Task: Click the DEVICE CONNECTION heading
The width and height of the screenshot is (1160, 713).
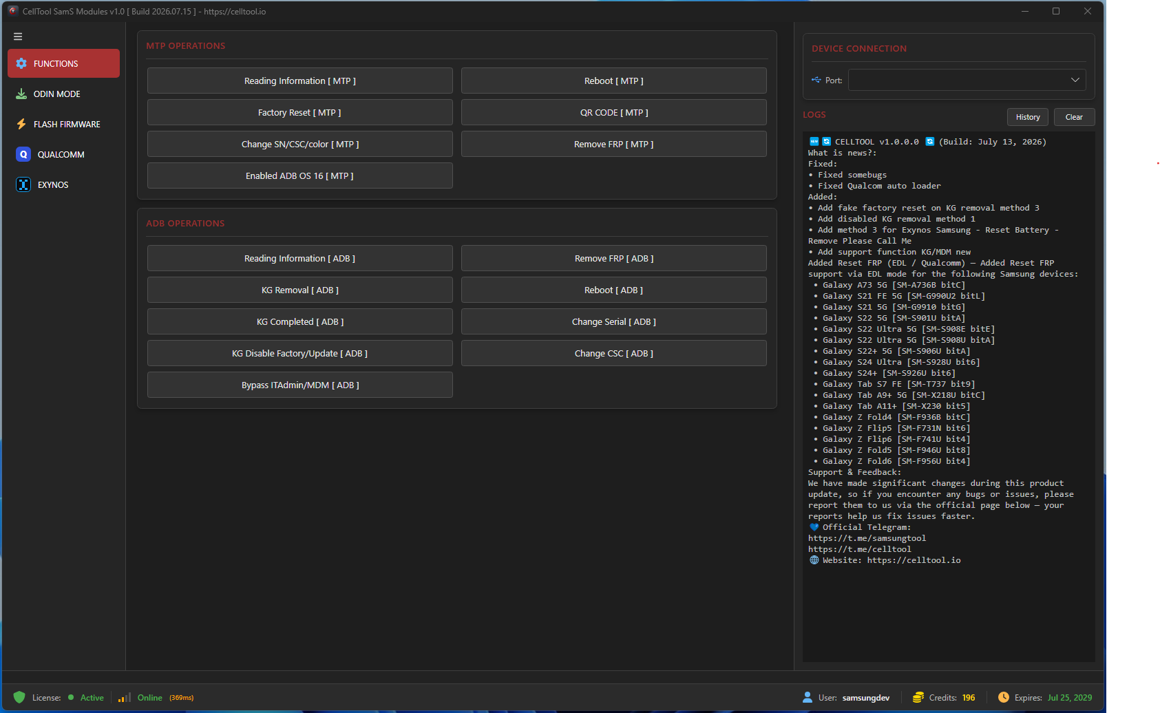Action: [x=859, y=48]
